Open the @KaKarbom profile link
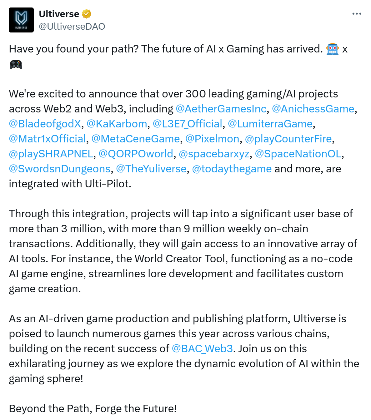Screen dimensions: 371x420 [x=117, y=124]
